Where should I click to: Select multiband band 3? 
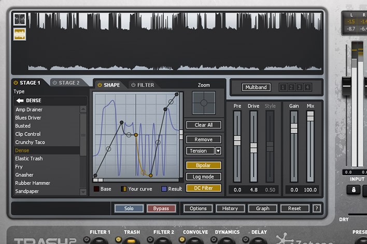pos(299,87)
